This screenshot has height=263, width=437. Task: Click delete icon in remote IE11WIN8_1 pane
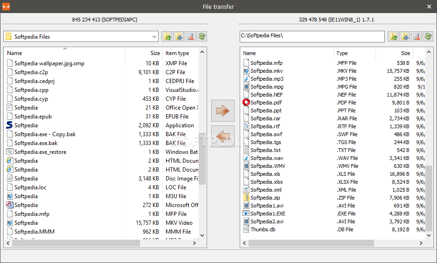[416, 36]
